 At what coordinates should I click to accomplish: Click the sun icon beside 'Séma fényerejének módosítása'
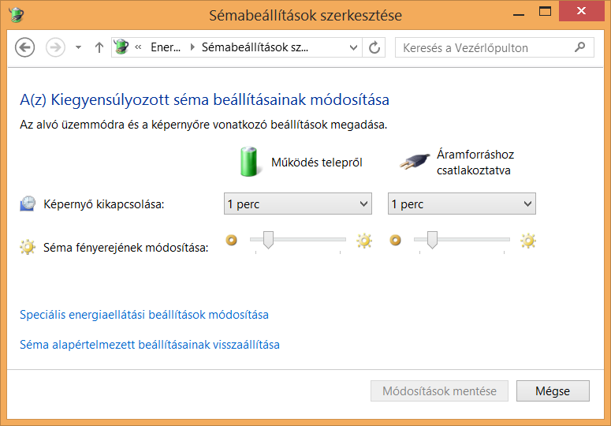(x=28, y=247)
